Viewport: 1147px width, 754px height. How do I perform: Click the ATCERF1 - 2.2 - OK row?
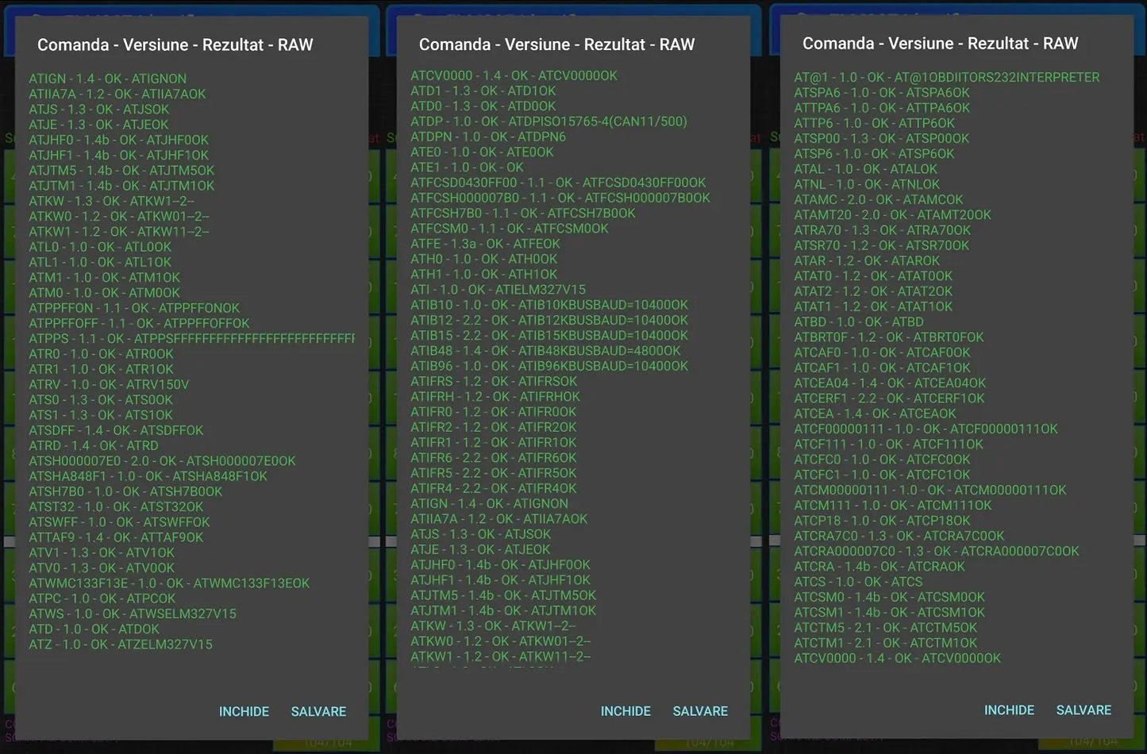889,398
